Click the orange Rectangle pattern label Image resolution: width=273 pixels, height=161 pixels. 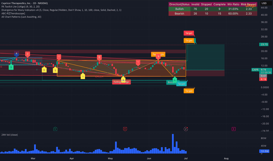[x=158, y=54]
